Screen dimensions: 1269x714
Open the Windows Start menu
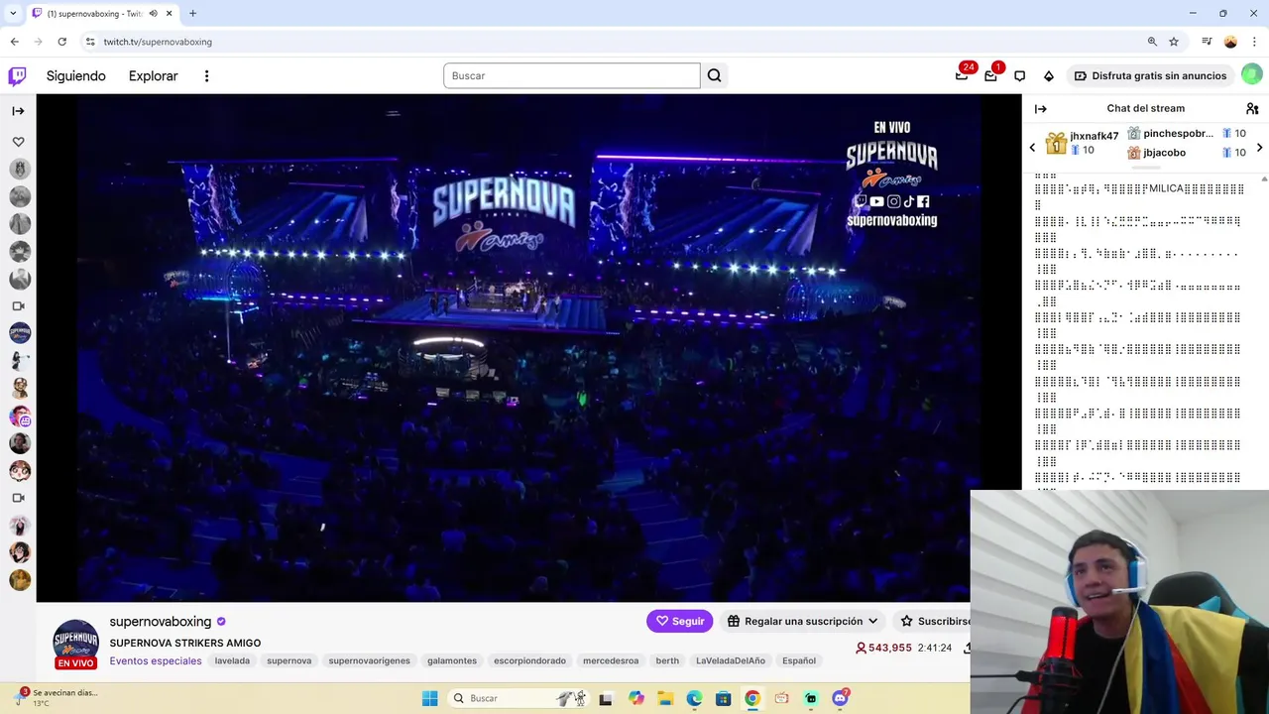(x=429, y=698)
